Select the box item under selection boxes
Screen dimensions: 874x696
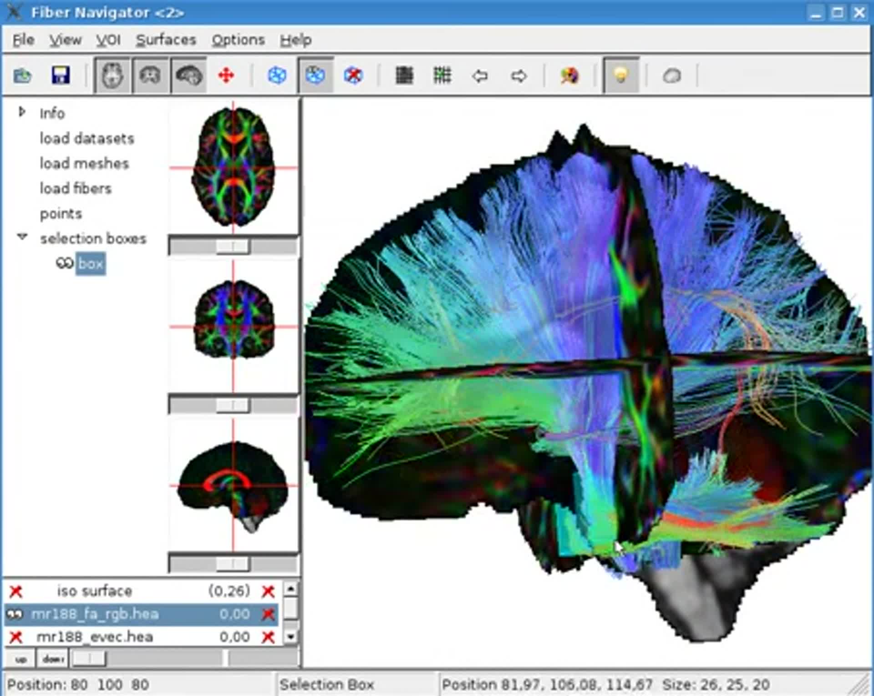[x=91, y=264]
